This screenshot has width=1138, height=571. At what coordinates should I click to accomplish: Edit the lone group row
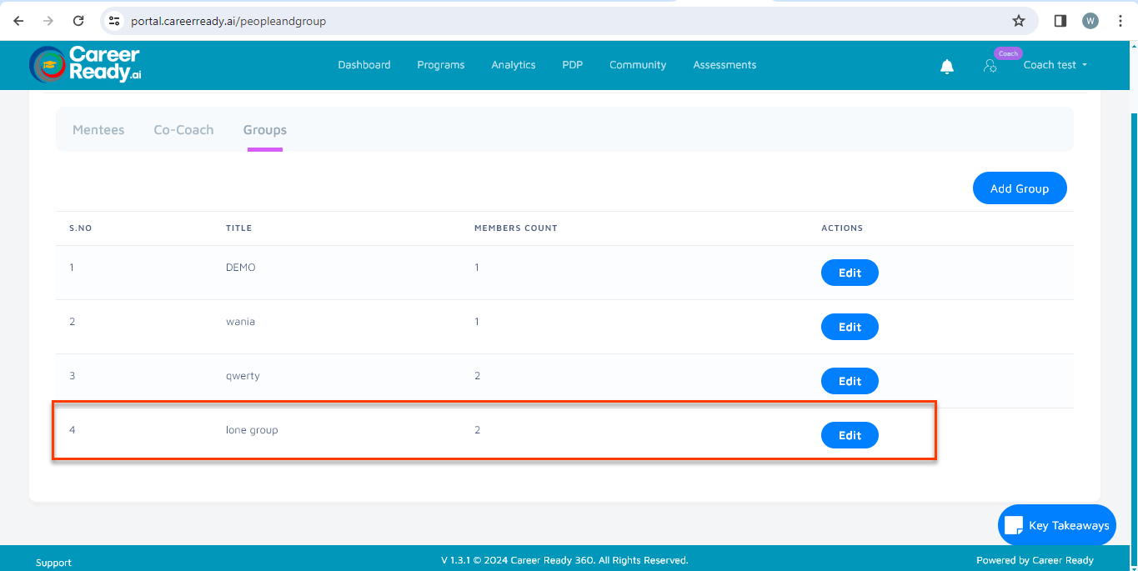pos(849,435)
